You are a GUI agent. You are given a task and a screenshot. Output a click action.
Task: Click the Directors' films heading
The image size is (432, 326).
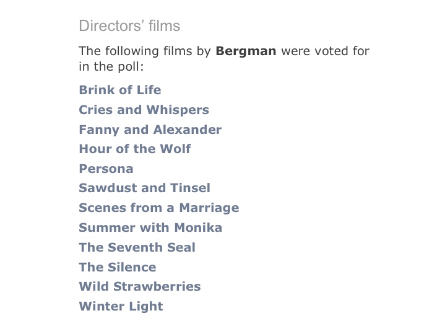(x=129, y=26)
